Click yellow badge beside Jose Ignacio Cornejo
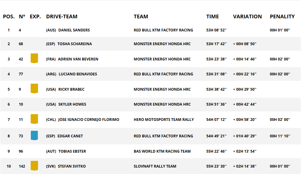Viewport: 301px width, 174px height. [34, 119]
